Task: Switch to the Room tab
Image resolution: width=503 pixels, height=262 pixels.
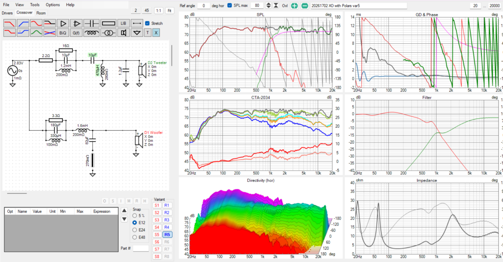Action: (41, 13)
